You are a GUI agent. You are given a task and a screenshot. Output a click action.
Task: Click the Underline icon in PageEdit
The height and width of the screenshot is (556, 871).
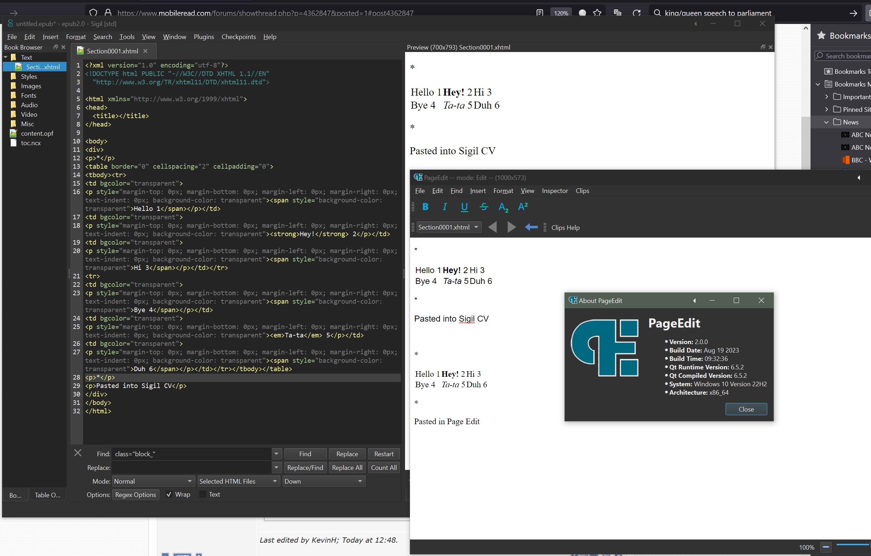pos(464,207)
